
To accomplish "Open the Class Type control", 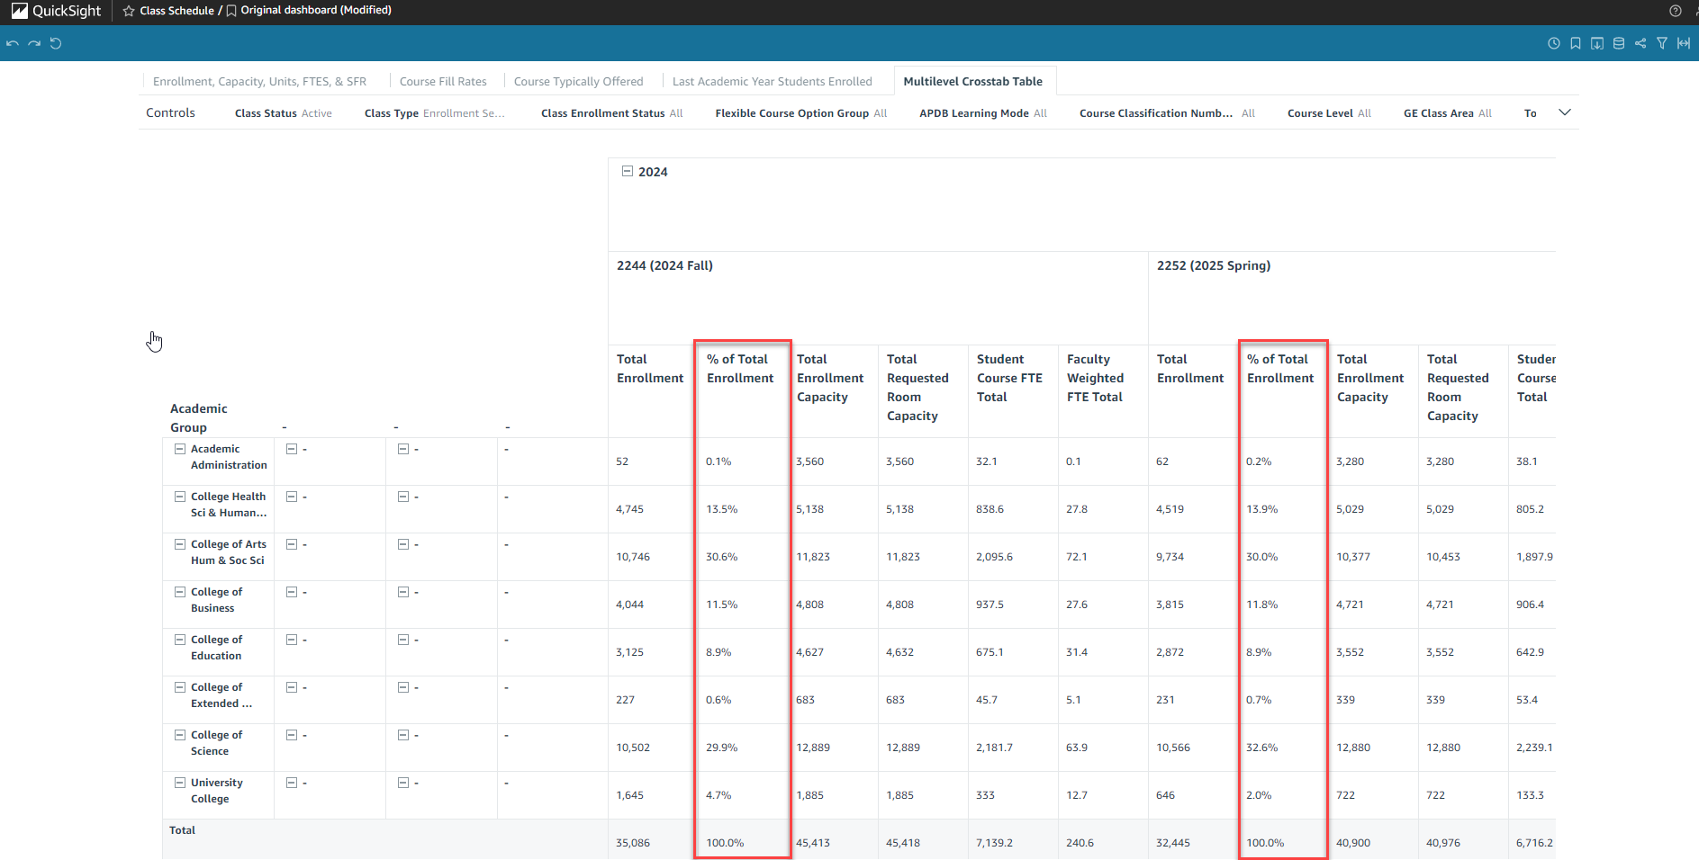I will (435, 113).
